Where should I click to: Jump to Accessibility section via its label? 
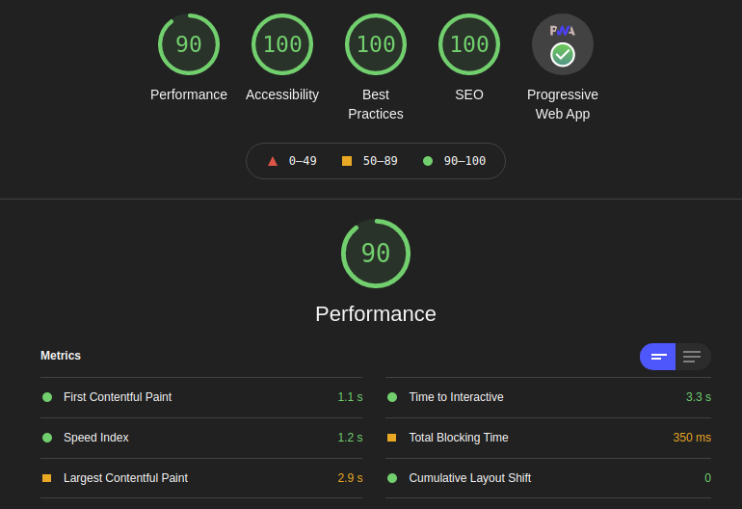tap(282, 94)
